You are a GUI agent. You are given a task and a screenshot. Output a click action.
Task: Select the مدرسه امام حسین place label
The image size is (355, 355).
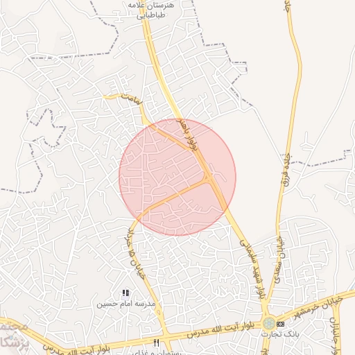125,304
